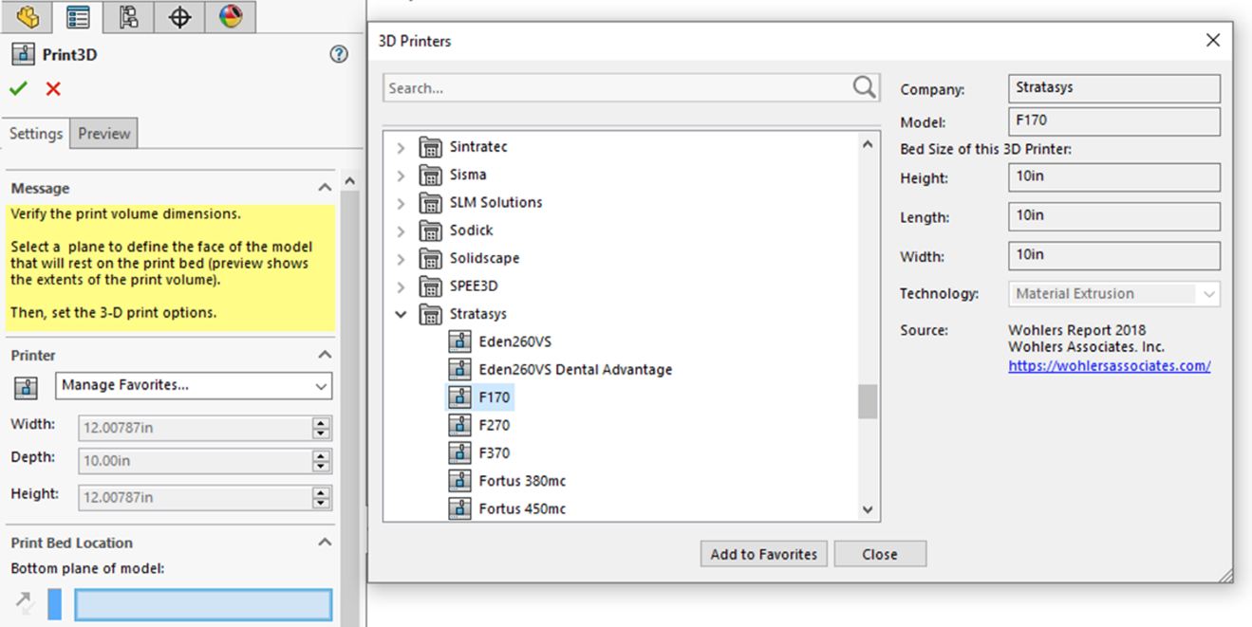Expand the Sodick tree node
The image size is (1252, 627).
(x=401, y=231)
